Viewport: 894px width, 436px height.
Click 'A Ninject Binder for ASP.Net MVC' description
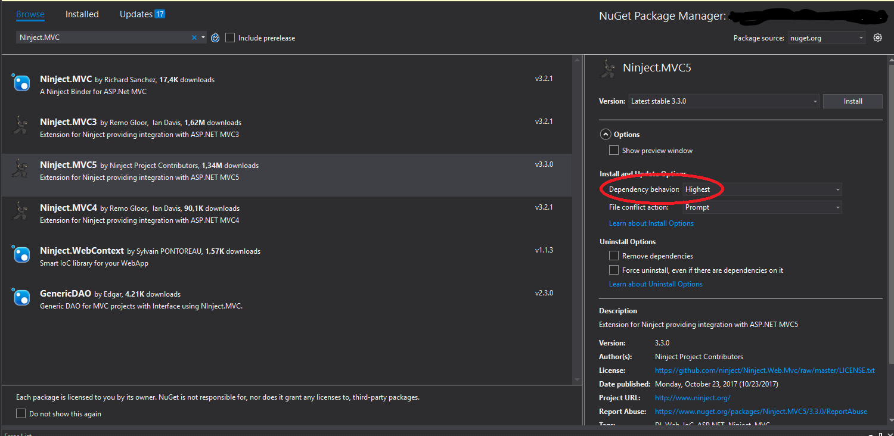[x=93, y=92]
